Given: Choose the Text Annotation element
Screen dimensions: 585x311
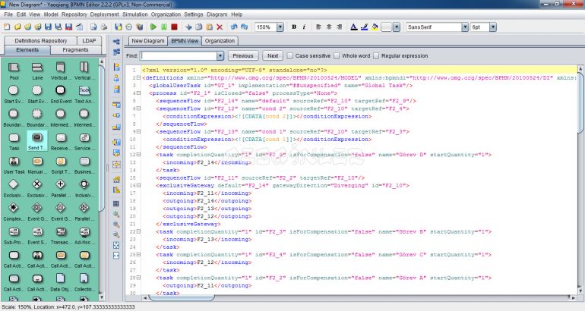Looking at the screenshot, I should pyautogui.click(x=84, y=94).
